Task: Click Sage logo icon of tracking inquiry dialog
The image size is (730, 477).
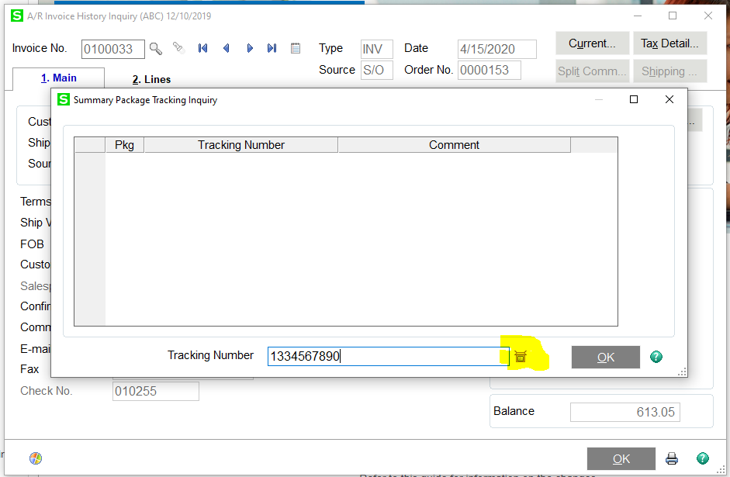Action: click(64, 99)
